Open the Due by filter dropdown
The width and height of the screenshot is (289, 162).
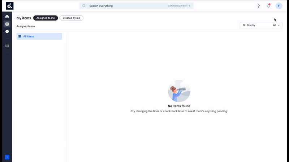(x=261, y=25)
